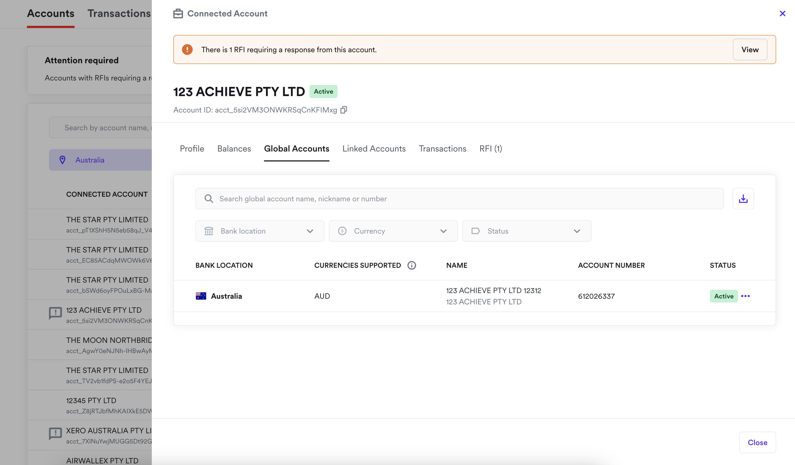This screenshot has height=465, width=795.
Task: Click the orange RFI warning icon
Action: tap(187, 50)
